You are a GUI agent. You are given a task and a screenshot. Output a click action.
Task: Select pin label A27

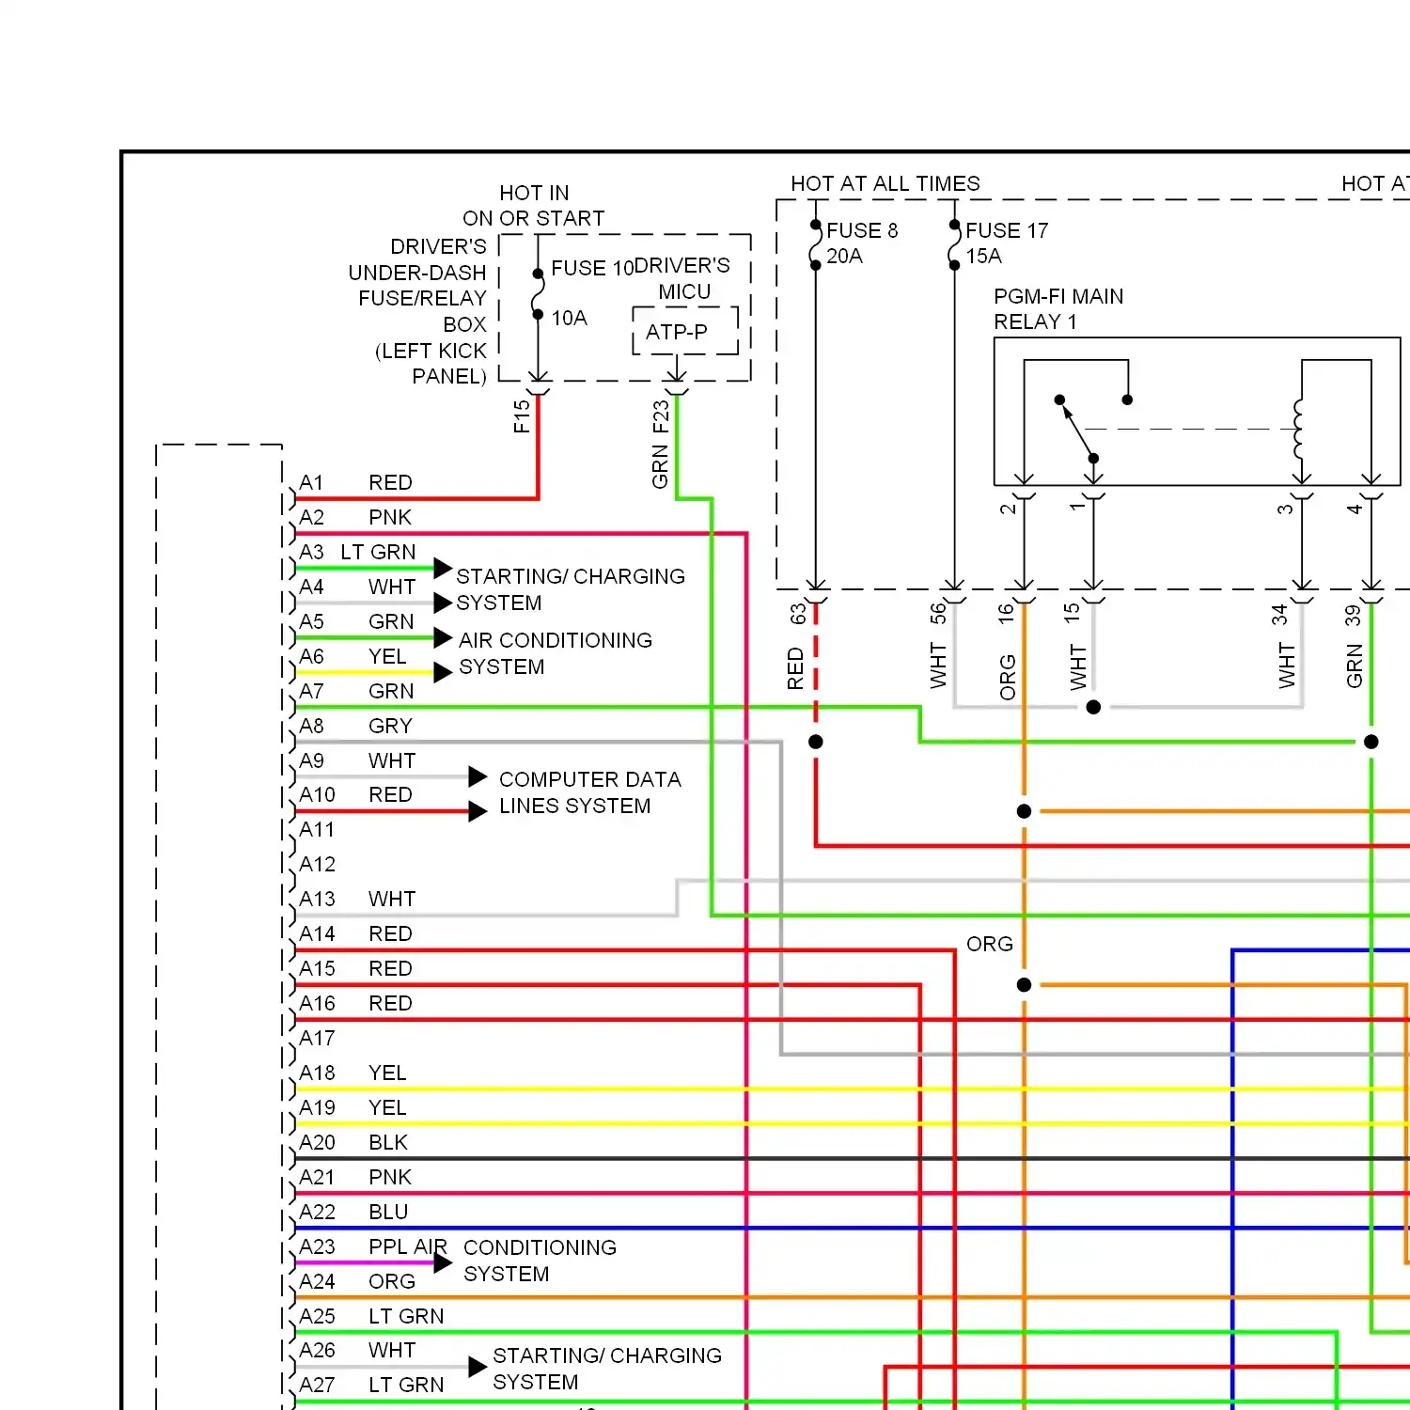[x=317, y=1385]
